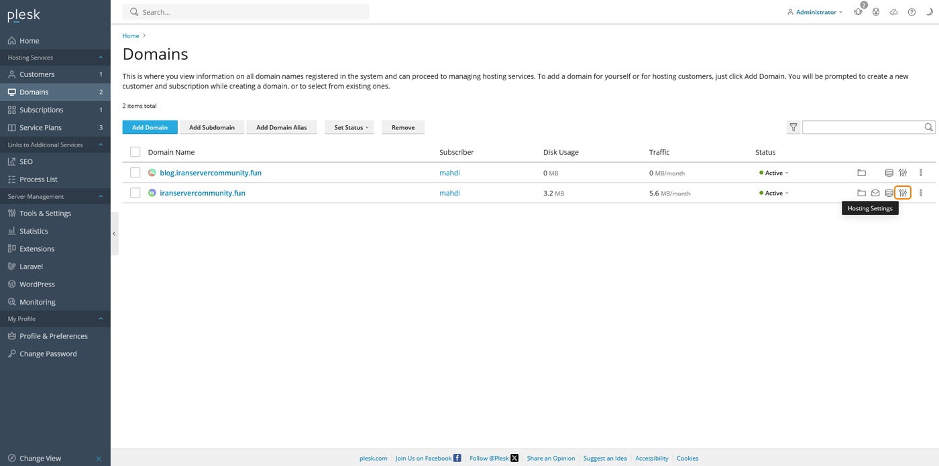Open notifications bell with 2 alerts
The image size is (939, 466).
click(858, 12)
